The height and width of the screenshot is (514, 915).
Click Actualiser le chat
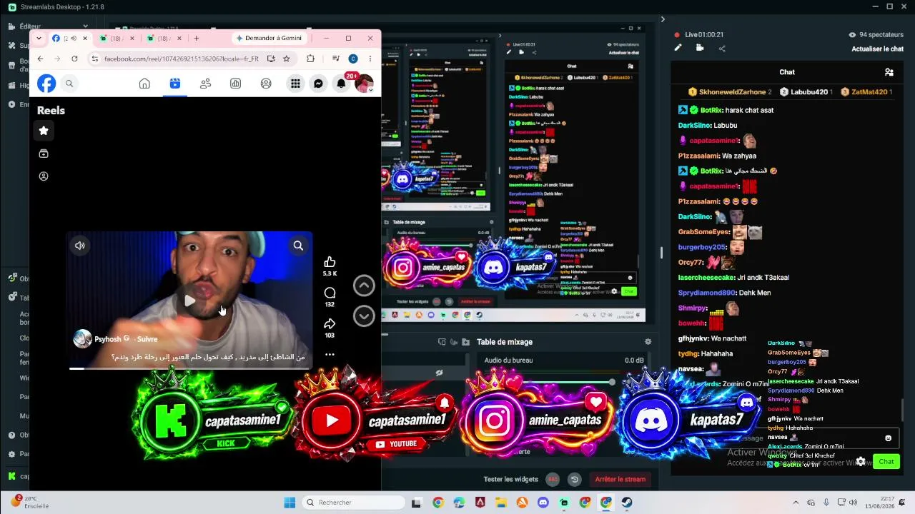coord(878,49)
